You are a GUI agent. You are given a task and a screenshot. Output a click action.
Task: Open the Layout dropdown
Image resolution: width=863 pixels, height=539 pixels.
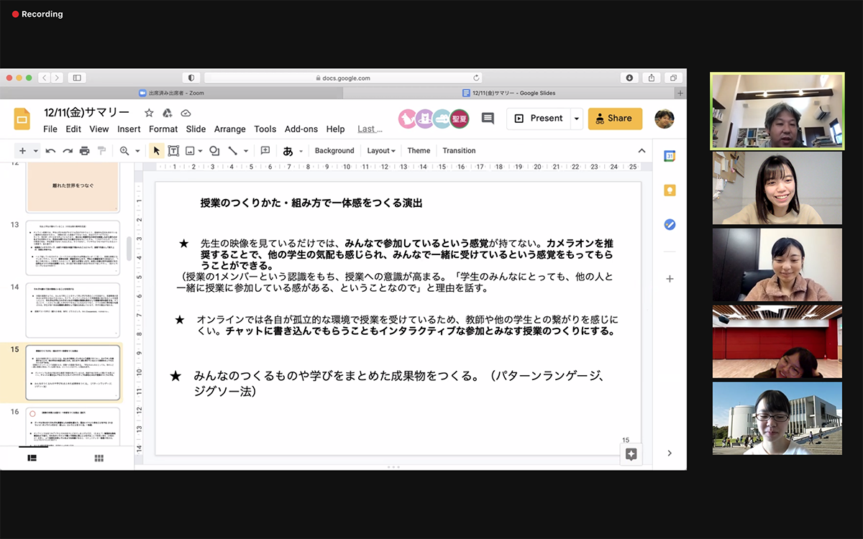tap(381, 151)
